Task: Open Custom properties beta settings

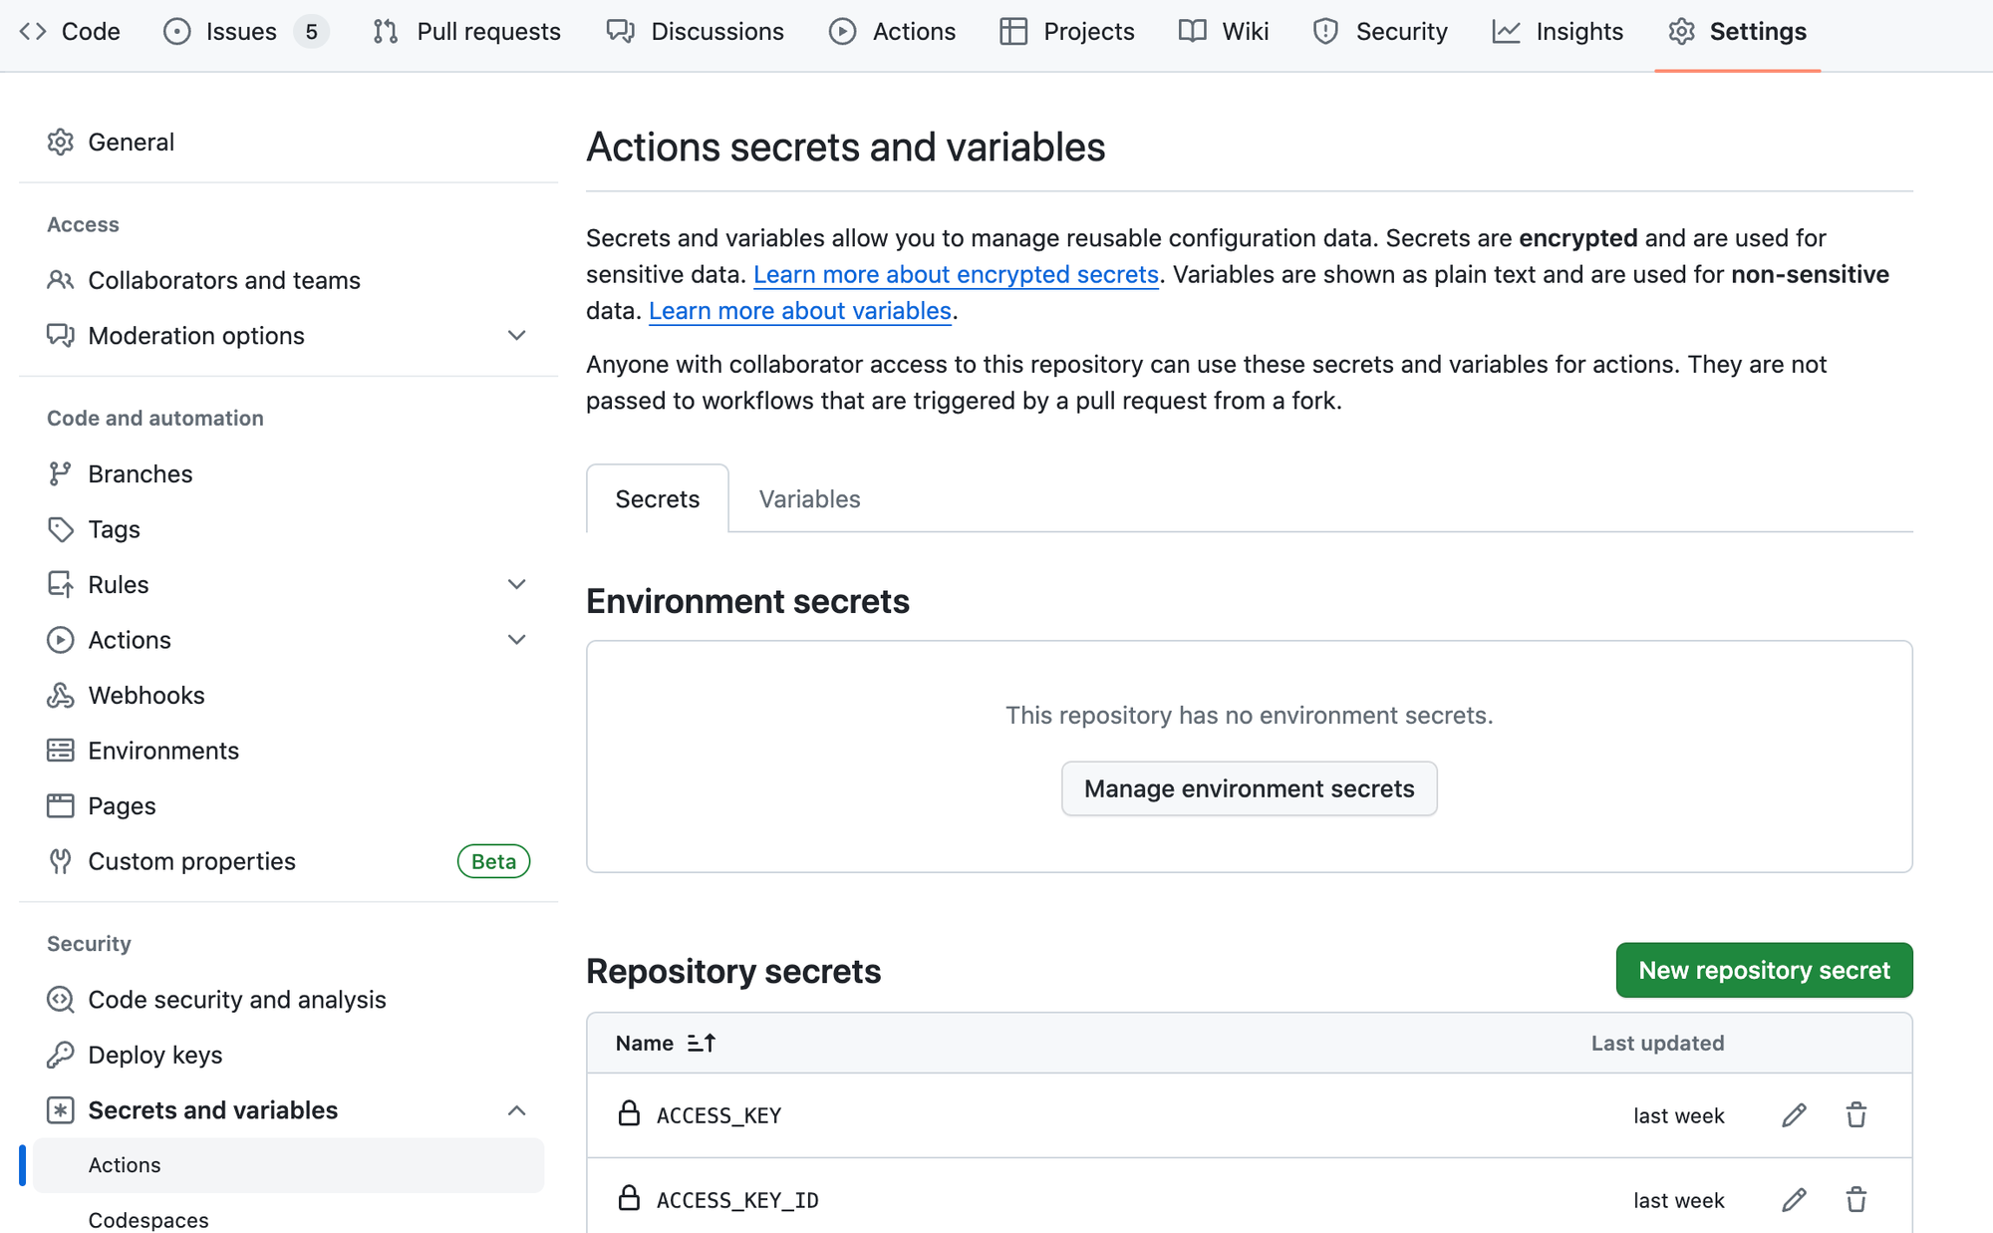Action: coord(191,861)
